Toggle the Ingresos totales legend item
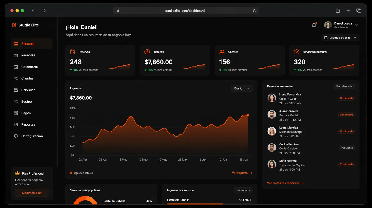 coord(81,173)
